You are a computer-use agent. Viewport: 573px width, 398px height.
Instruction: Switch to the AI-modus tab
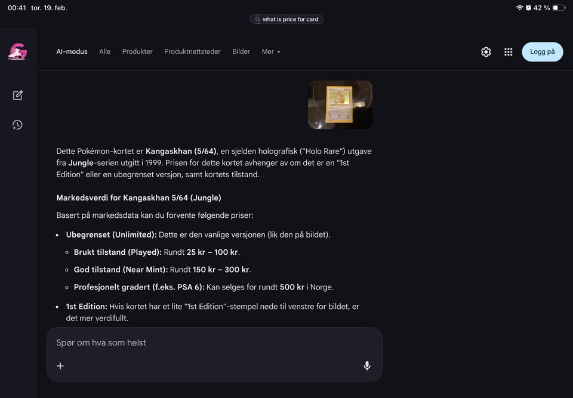(x=72, y=52)
